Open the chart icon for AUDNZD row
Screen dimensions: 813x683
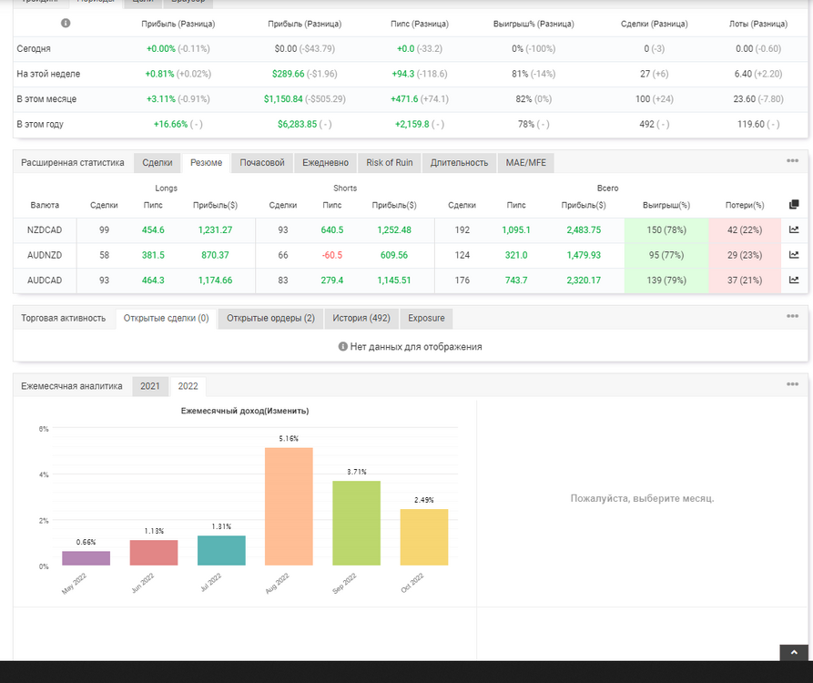tap(794, 255)
